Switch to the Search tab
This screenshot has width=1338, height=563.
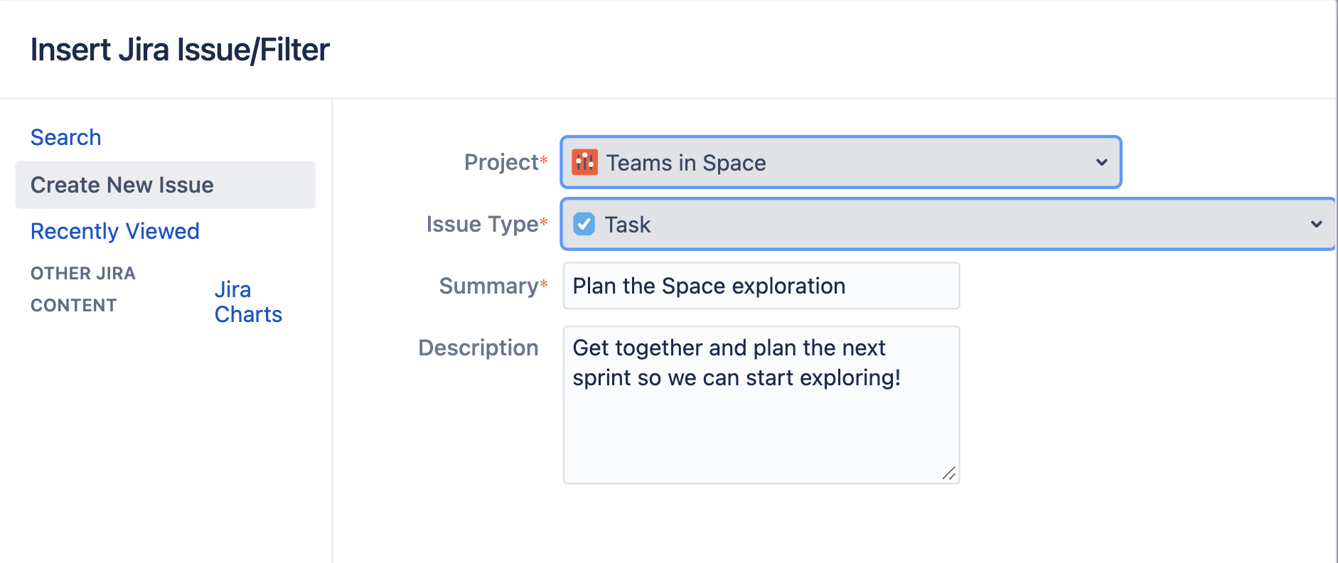point(65,136)
